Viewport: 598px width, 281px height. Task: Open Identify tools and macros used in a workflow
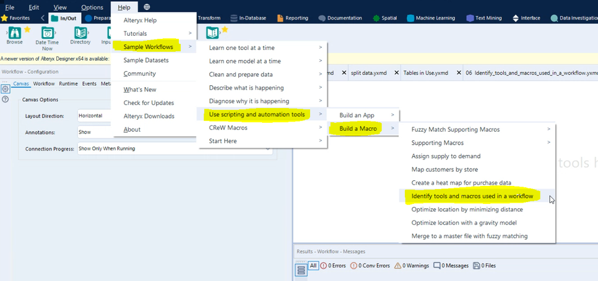point(477,196)
